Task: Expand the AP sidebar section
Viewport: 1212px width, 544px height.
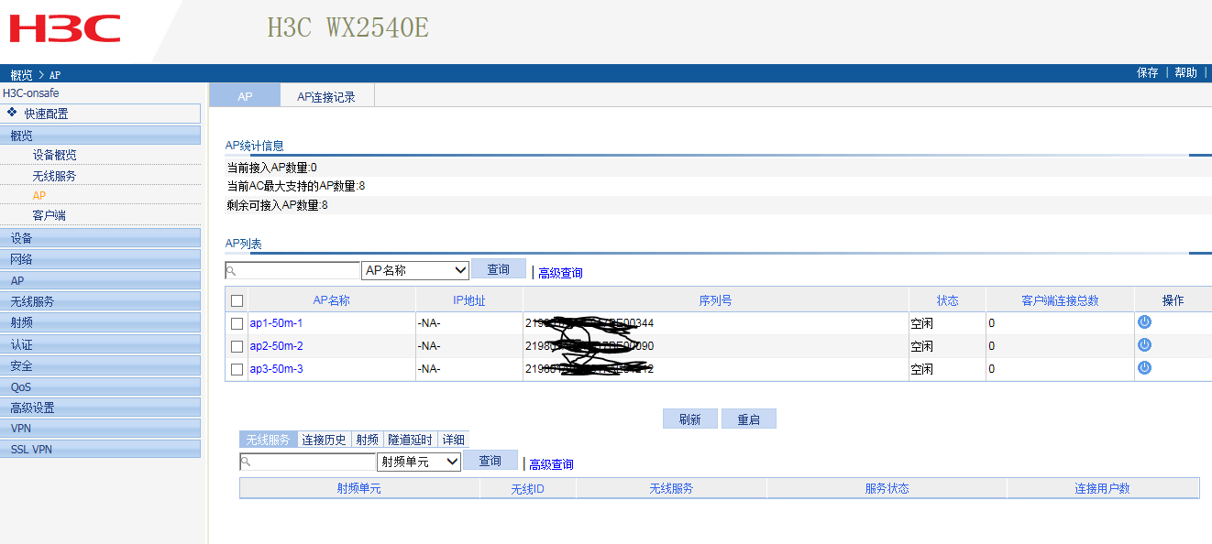Action: tap(100, 280)
